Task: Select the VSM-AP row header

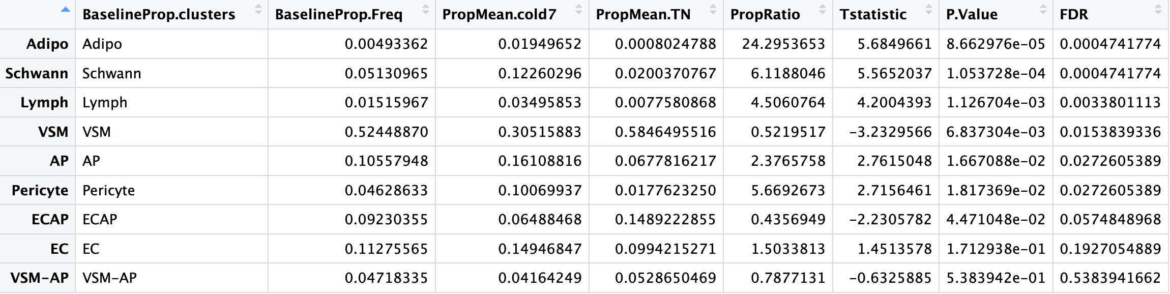Action: tap(39, 278)
